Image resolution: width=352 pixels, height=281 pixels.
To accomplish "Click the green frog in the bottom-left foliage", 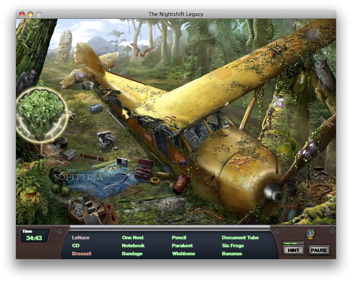I will coord(30,194).
